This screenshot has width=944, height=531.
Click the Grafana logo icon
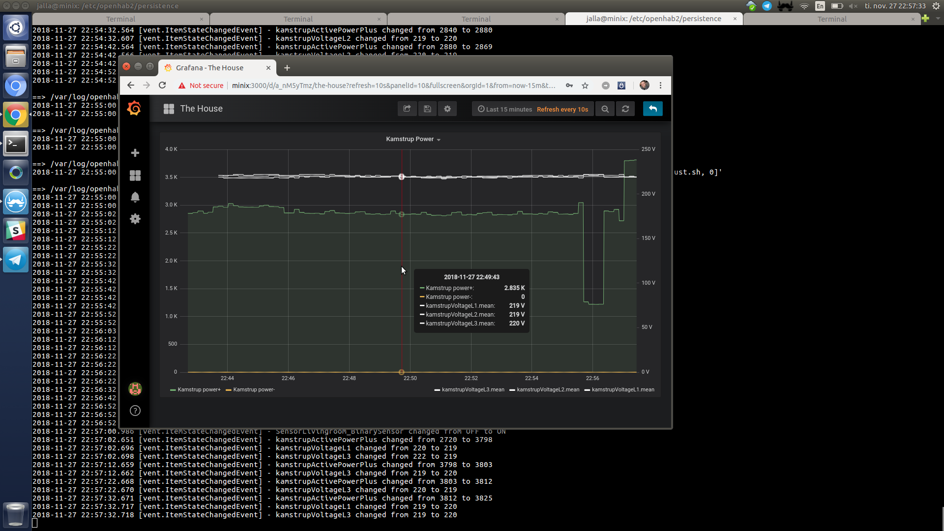134,109
